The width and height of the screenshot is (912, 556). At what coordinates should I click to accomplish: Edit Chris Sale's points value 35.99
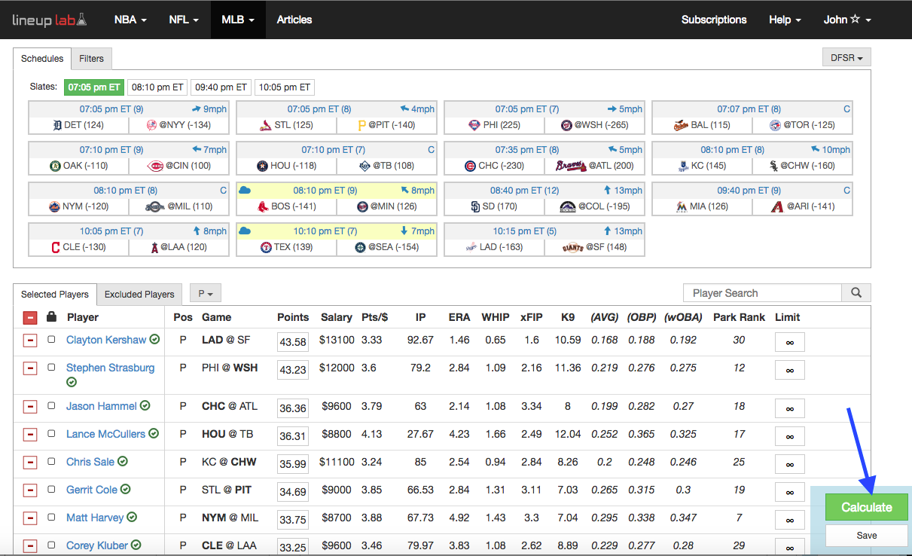[x=293, y=464]
